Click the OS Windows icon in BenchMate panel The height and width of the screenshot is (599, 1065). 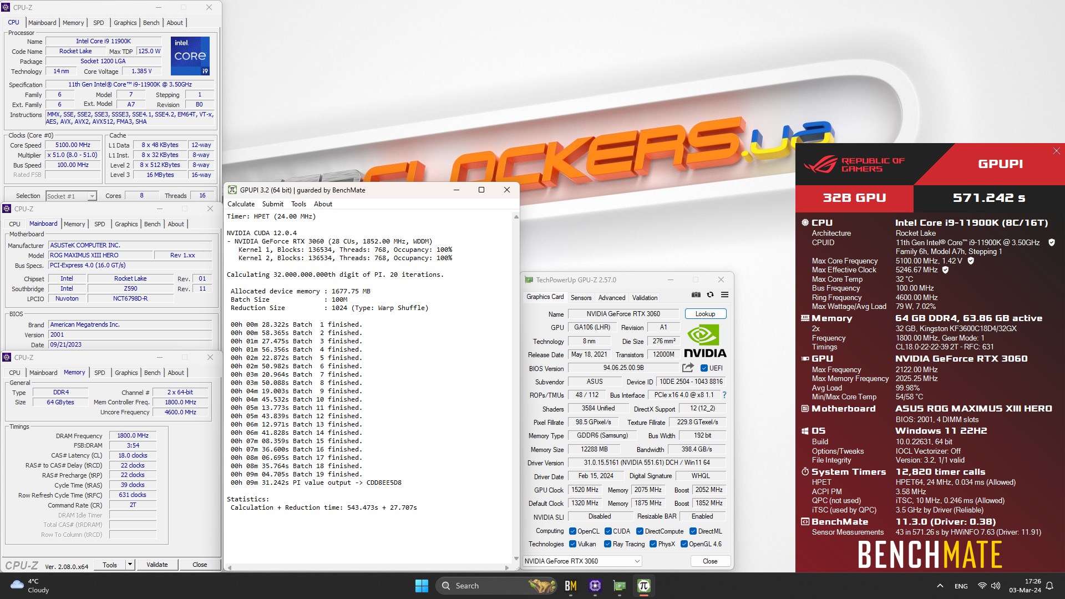(x=805, y=431)
